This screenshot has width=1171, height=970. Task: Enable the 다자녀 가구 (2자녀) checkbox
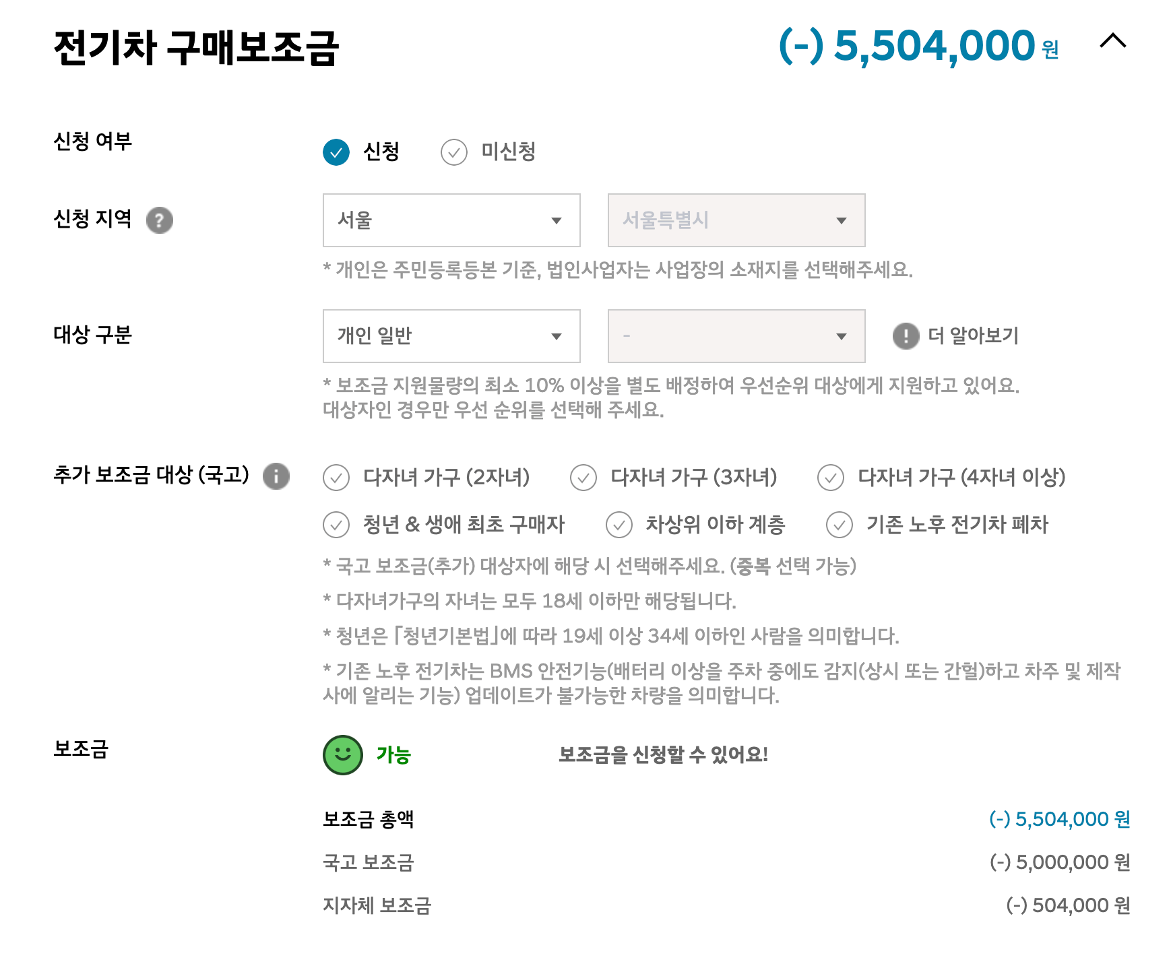336,478
